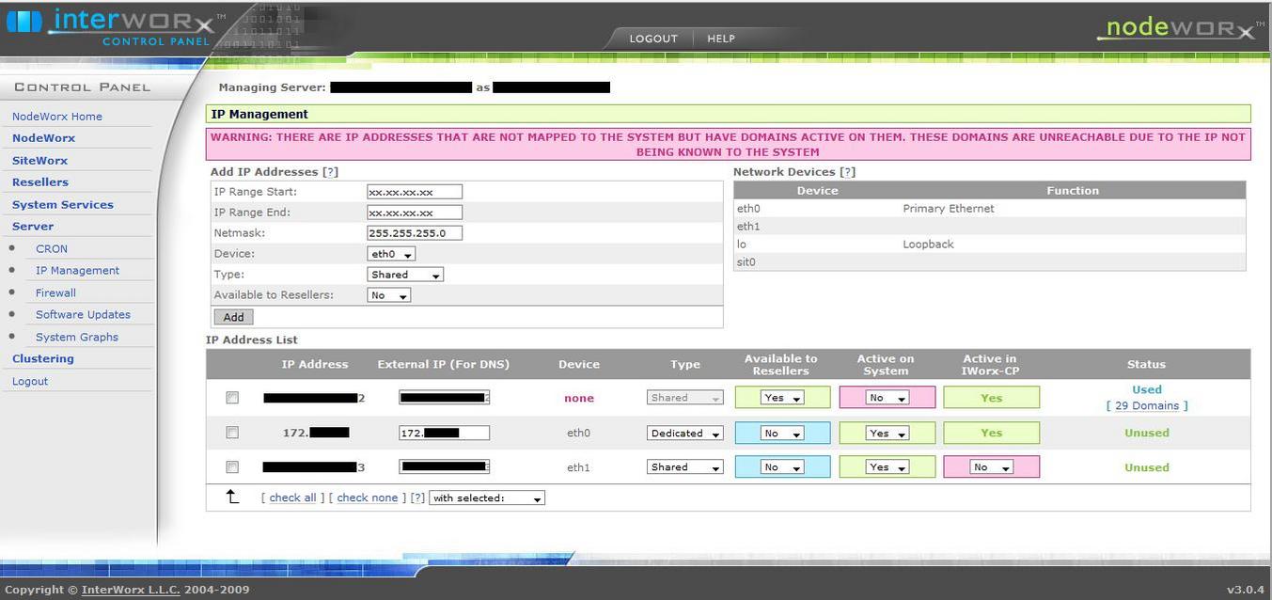Open NodeWorx Home in the sidebar
The width and height of the screenshot is (1272, 600).
coord(57,117)
